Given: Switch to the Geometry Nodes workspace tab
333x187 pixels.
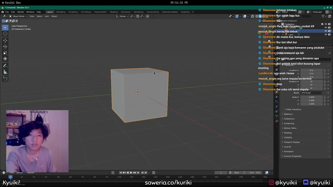Looking at the screenshot, I should pyautogui.click(x=170, y=12).
